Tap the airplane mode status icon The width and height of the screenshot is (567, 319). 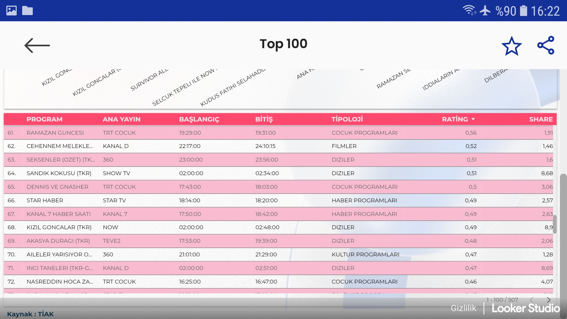[x=485, y=11]
